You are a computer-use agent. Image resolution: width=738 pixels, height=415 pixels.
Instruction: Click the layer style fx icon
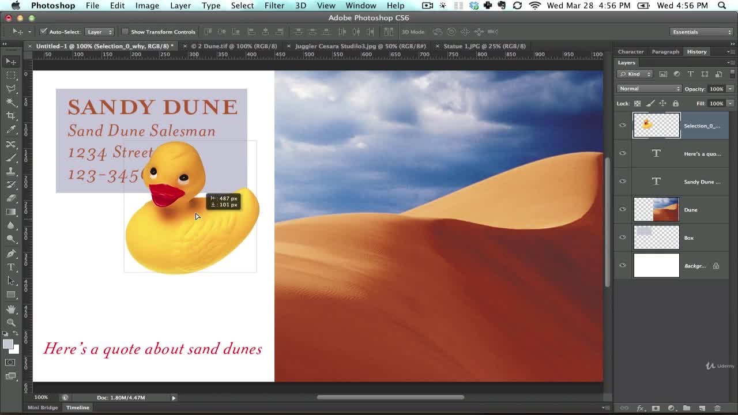click(x=640, y=408)
